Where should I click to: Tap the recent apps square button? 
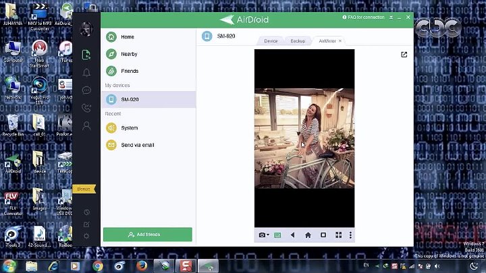point(323,235)
